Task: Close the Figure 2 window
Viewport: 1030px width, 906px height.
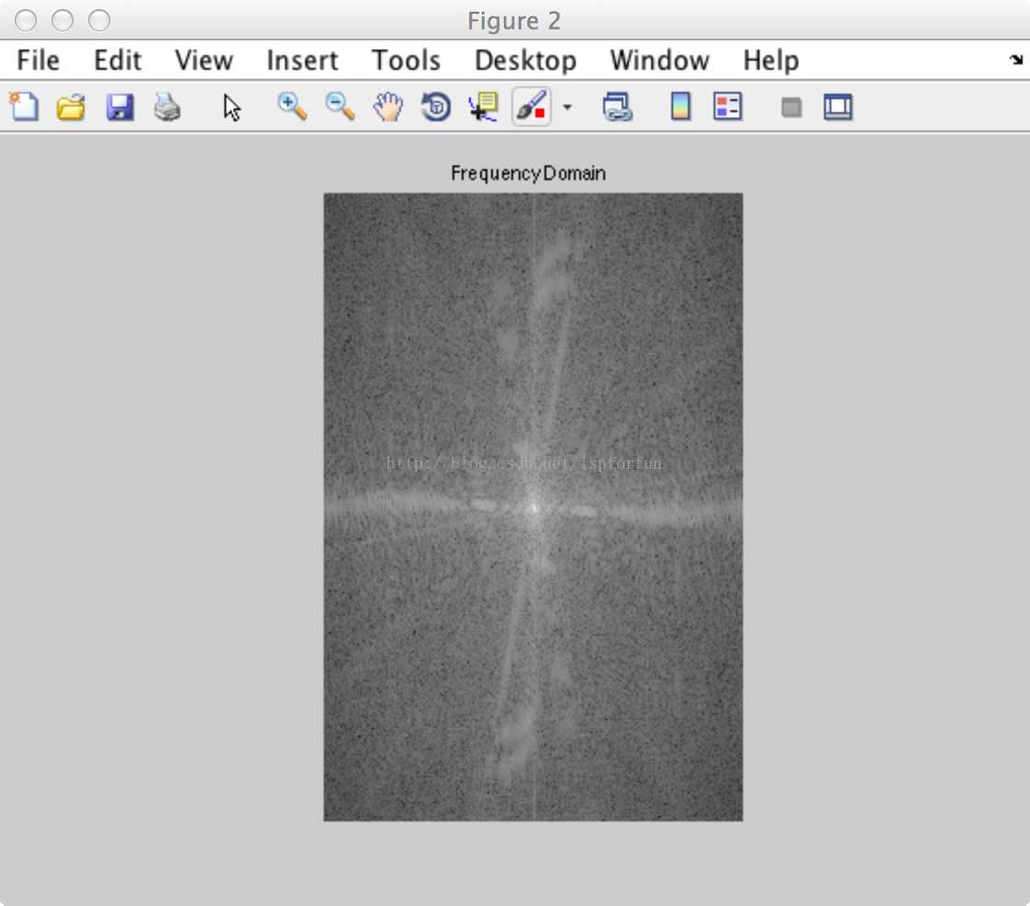Action: [26, 20]
